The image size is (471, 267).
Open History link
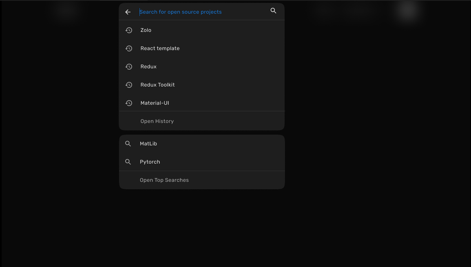pyautogui.click(x=157, y=121)
